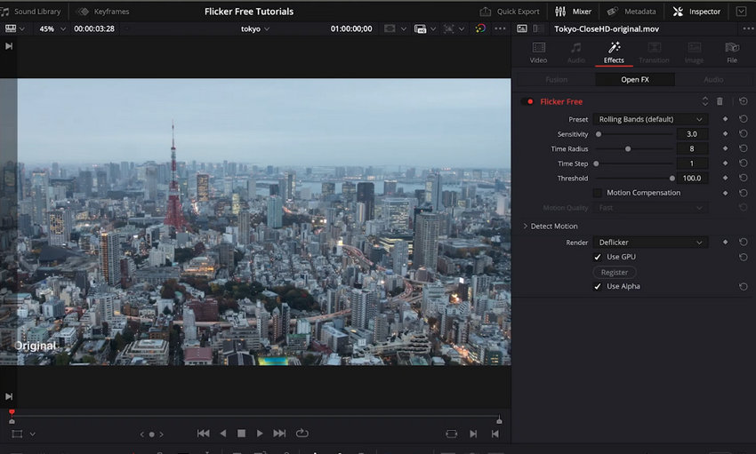Select the Open FX sub-tab
Viewport: 756px width, 454px height.
tap(634, 79)
